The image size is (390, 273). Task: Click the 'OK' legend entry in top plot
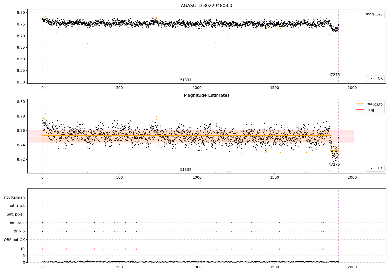coord(375,78)
